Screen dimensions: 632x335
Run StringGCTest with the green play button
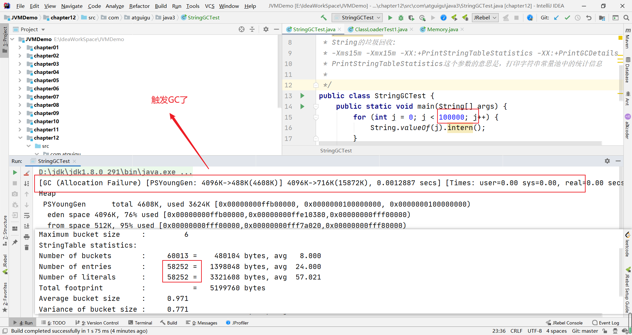pyautogui.click(x=390, y=17)
